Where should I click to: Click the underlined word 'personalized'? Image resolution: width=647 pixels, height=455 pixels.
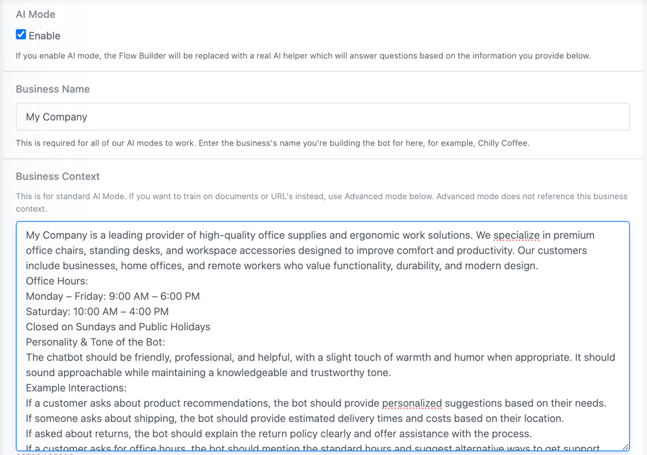click(x=411, y=403)
